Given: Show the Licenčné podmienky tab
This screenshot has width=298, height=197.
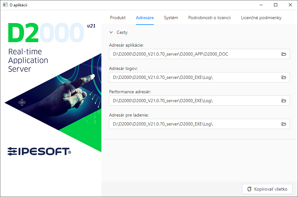Looking at the screenshot, I should [261, 18].
